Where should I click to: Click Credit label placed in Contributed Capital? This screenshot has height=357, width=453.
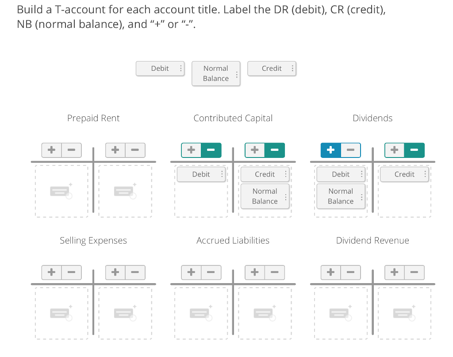tap(265, 174)
